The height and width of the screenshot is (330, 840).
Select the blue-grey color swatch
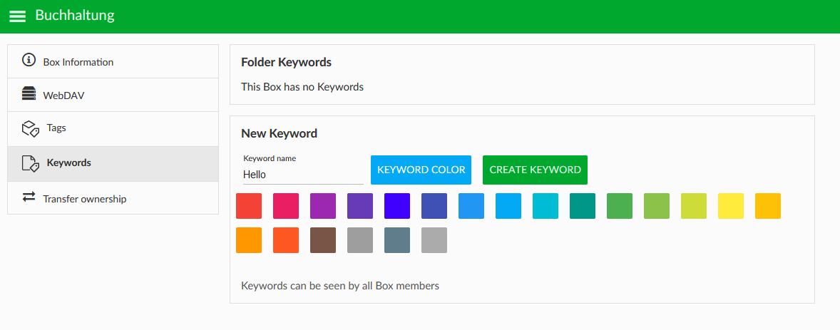397,240
